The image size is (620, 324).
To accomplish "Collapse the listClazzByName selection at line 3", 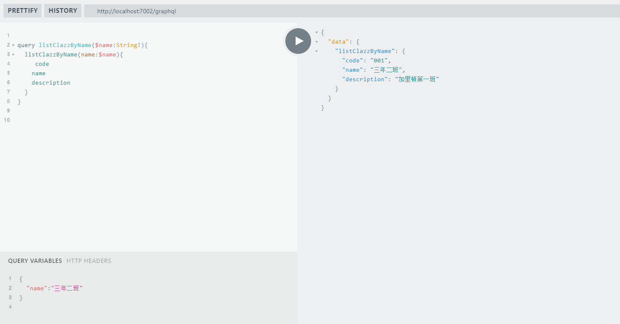I will click(x=13, y=55).
